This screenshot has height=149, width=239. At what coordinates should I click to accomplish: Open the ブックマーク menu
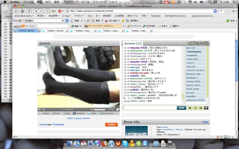coord(70,2)
